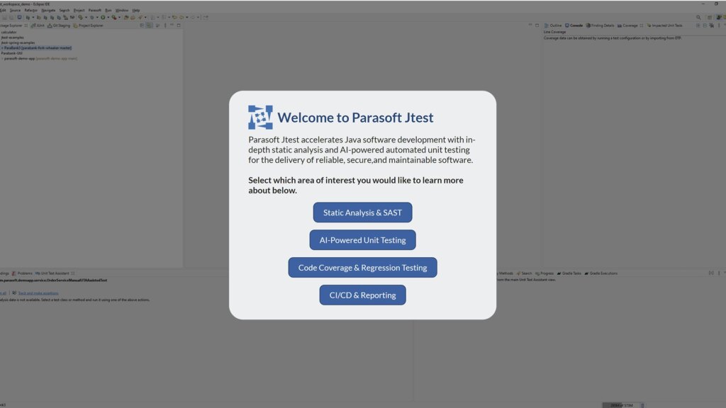
Task: Open the Parasoft menu
Action: (x=95, y=10)
